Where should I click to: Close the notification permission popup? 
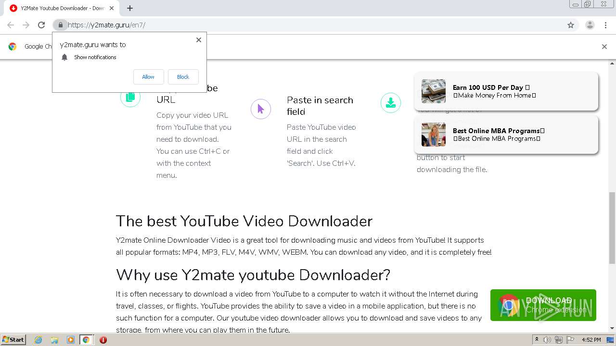click(198, 40)
